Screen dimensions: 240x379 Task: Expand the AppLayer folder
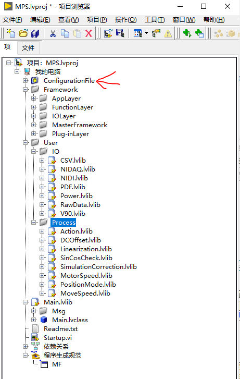tap(34, 99)
